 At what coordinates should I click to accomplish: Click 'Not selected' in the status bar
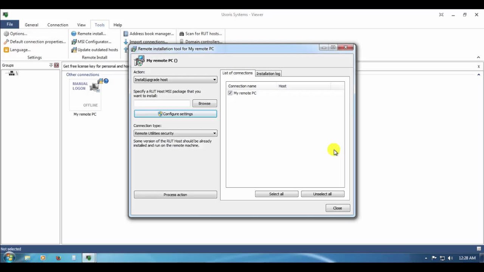point(11,249)
